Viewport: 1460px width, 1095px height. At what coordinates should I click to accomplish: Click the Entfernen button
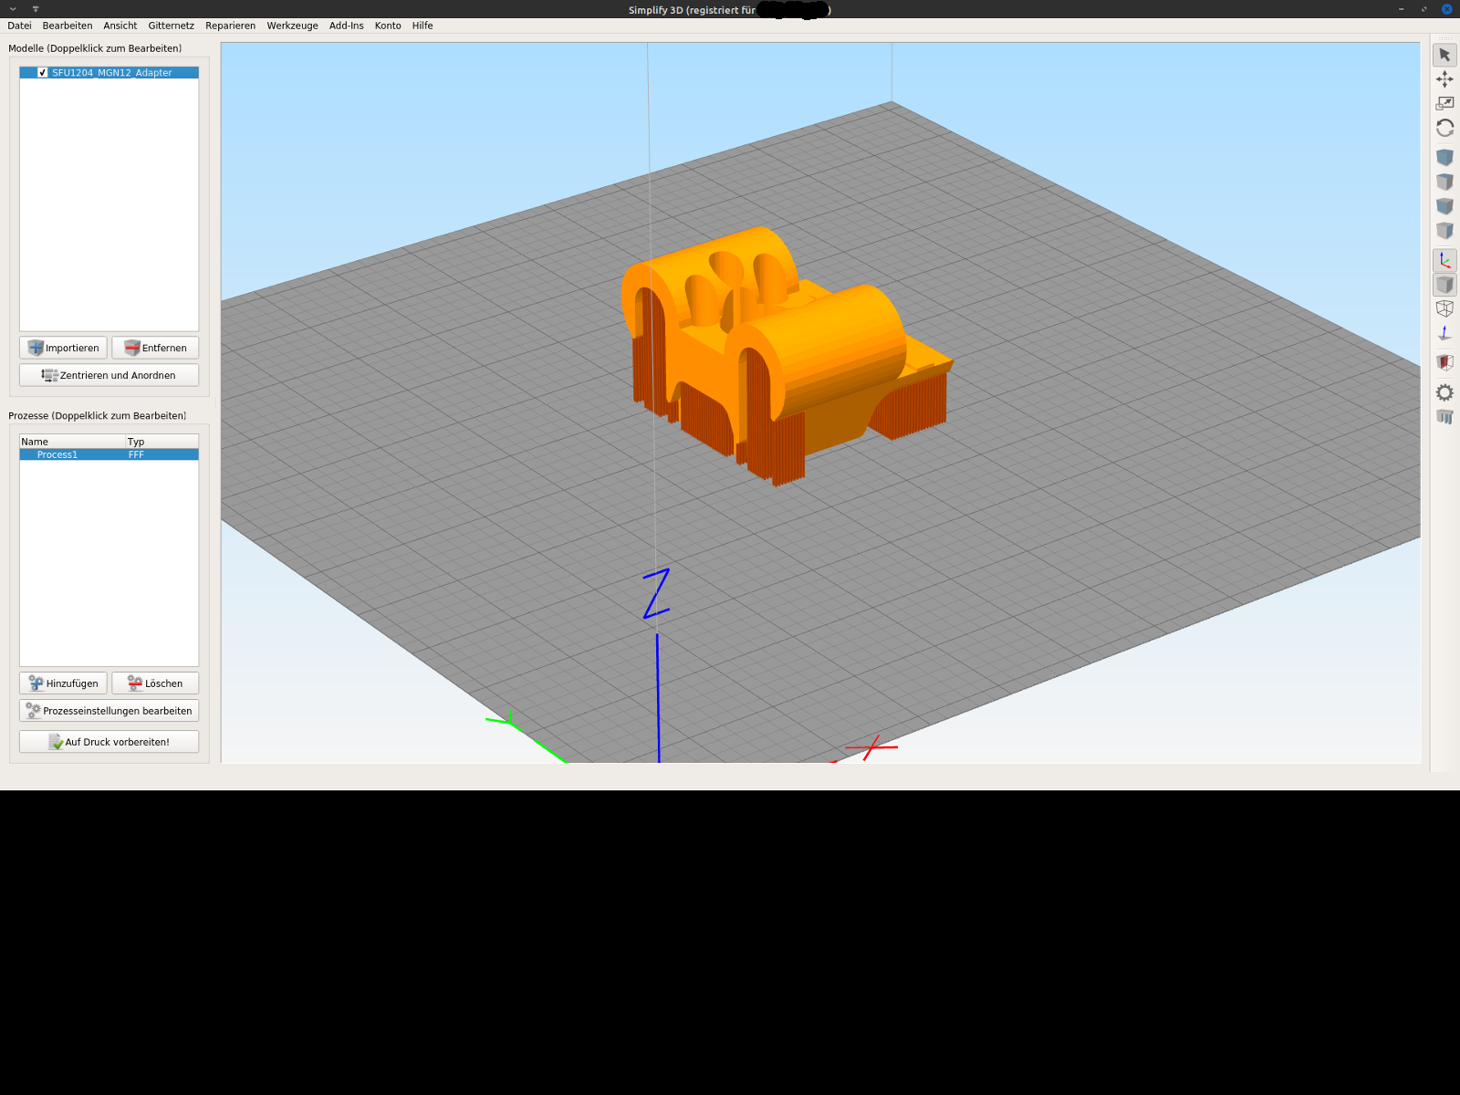pos(155,348)
